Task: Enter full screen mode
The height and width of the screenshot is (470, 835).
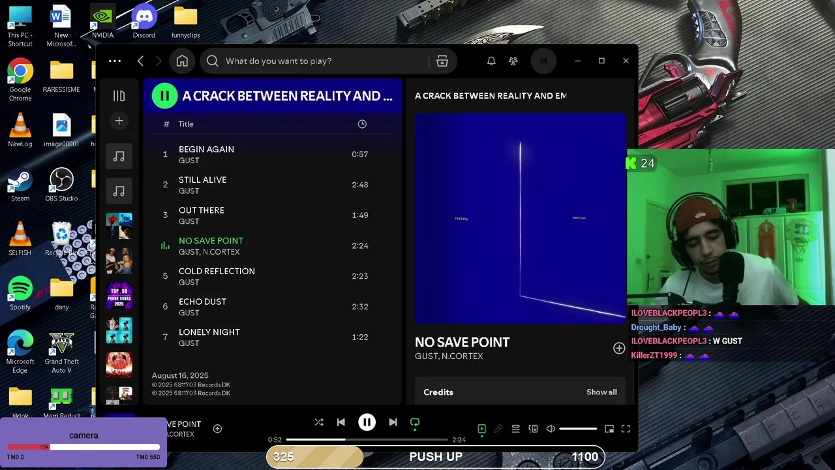Action: [626, 429]
